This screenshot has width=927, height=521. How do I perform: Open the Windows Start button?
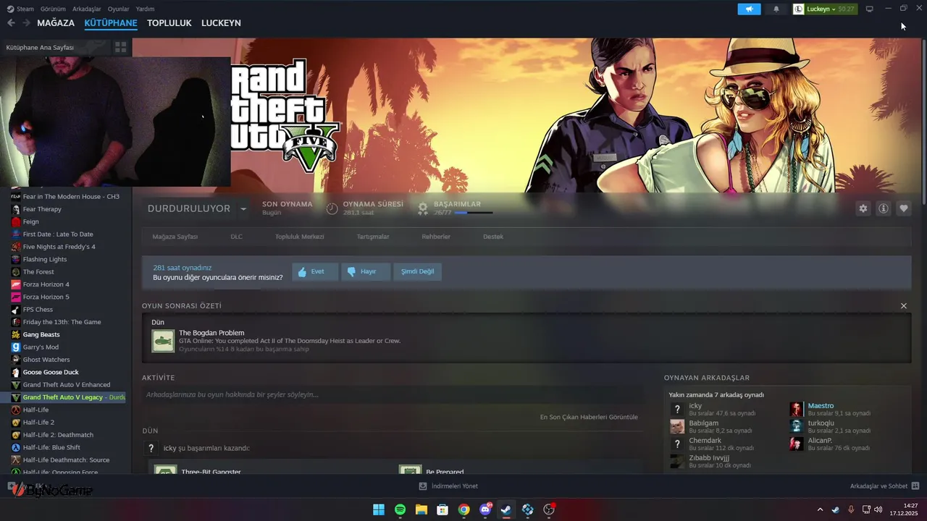[379, 509]
